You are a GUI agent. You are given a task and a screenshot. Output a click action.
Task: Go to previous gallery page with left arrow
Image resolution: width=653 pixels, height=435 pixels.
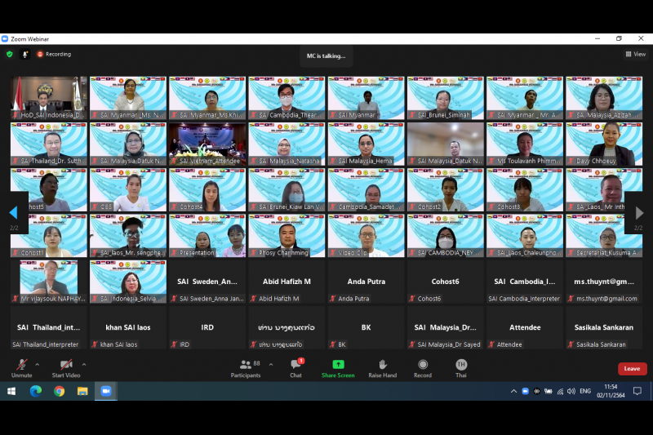click(x=13, y=213)
